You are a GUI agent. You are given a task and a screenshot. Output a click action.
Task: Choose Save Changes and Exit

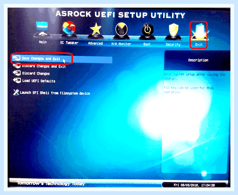pos(62,58)
